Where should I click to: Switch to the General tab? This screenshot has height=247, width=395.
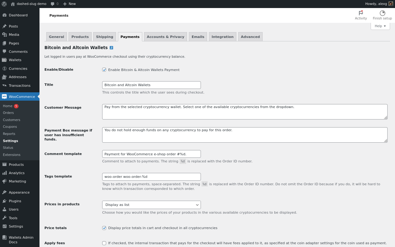(56, 37)
